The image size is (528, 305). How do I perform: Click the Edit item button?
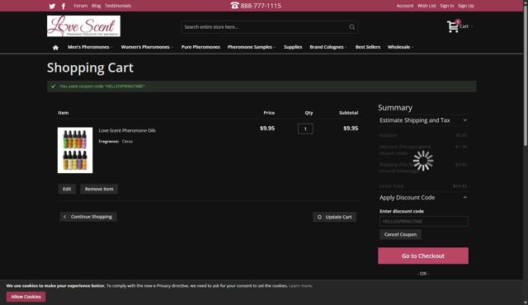point(67,189)
